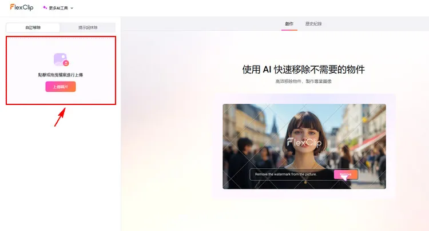429x231 pixels.
Task: Click the FlexClip logo
Action: point(22,7)
